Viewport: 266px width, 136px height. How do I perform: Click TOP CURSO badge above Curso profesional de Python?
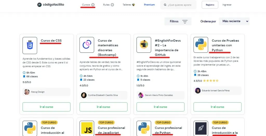pos(163,122)
